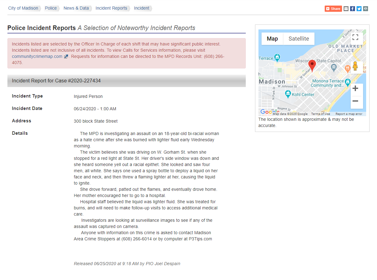Zoom out on the map

click(x=355, y=101)
